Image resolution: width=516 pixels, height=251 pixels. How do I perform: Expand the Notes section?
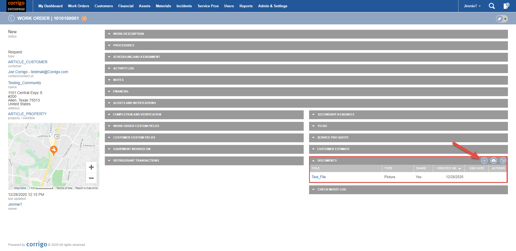pyautogui.click(x=306, y=80)
